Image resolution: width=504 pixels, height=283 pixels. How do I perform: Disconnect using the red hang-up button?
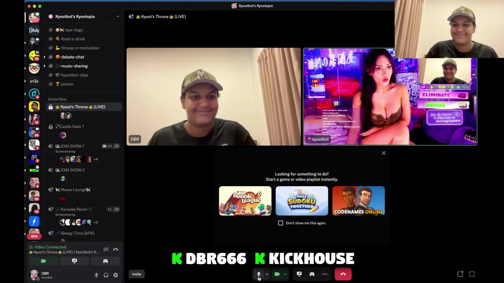pos(343,274)
